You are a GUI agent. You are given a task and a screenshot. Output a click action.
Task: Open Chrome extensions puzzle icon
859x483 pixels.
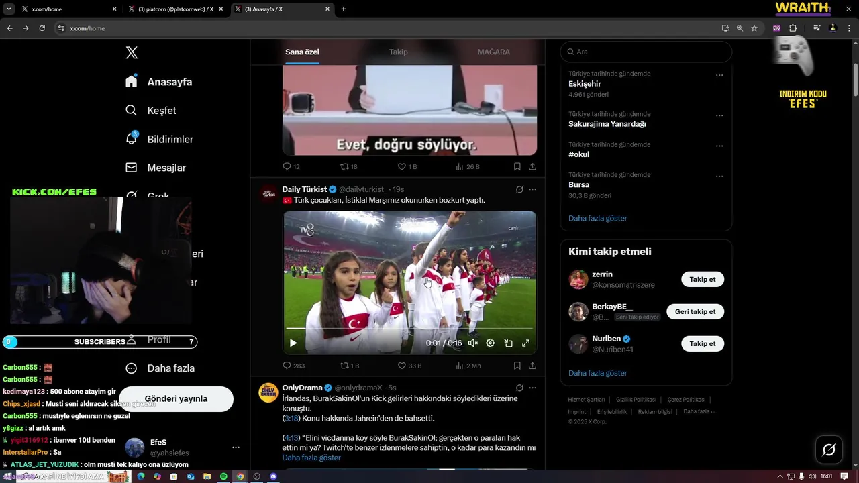(793, 28)
